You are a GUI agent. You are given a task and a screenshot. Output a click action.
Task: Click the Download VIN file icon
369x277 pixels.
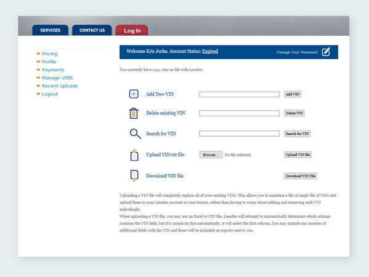point(134,176)
